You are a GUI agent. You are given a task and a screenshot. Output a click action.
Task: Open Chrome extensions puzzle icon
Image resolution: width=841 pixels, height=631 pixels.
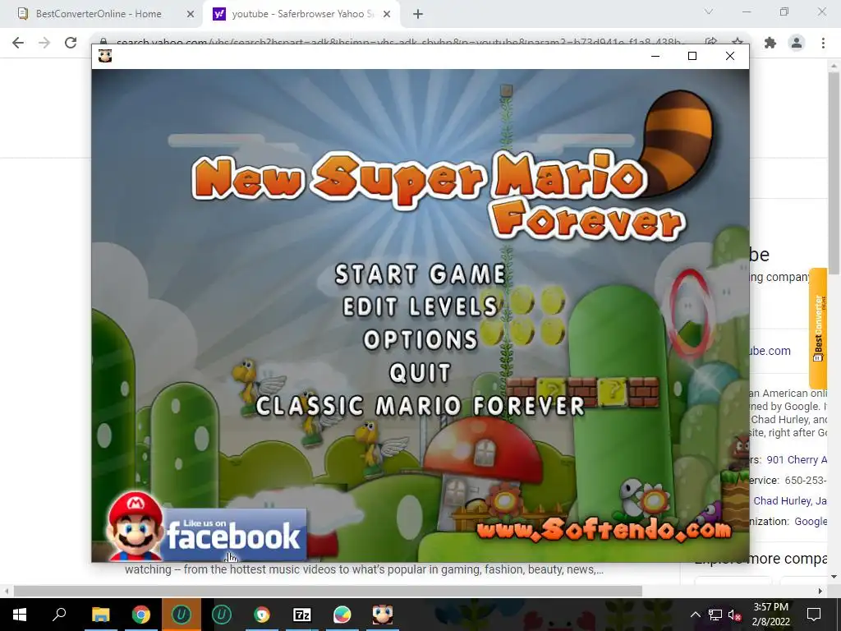click(770, 43)
